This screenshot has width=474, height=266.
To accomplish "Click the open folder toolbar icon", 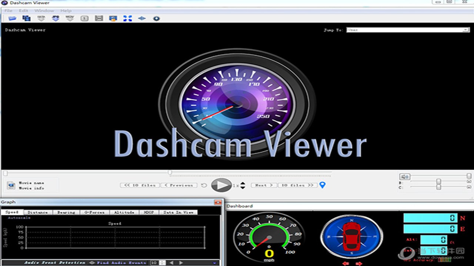I will [x=13, y=18].
